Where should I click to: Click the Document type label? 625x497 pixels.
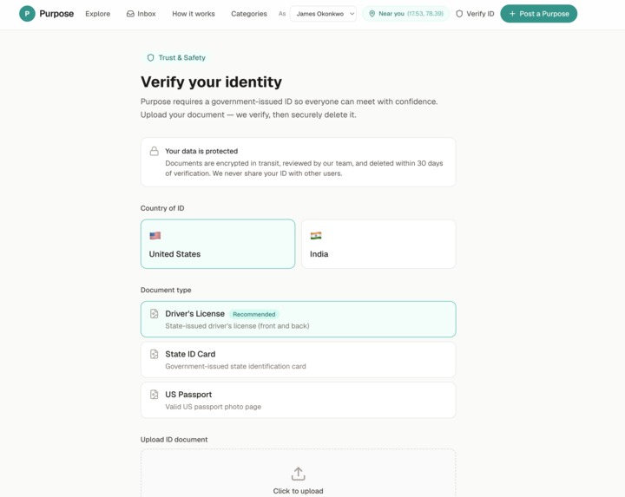coord(166,290)
